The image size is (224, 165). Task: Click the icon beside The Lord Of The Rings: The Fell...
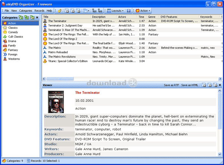click(x=45, y=35)
